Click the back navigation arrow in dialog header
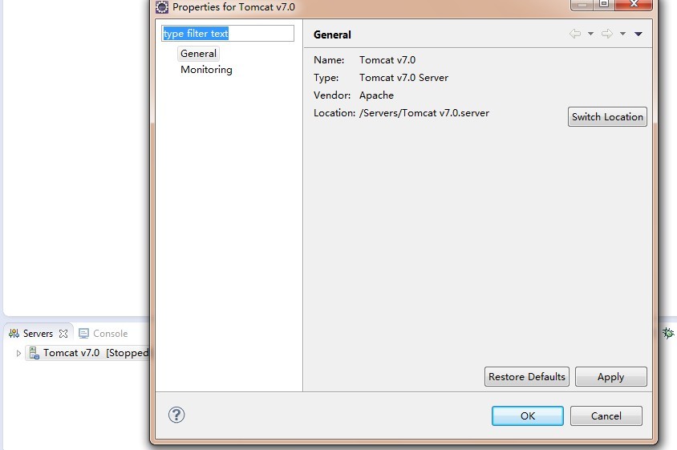Viewport: 677px width, 450px height. (x=575, y=34)
